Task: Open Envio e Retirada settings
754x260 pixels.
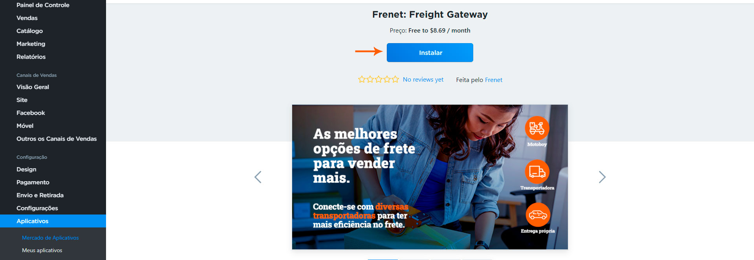Action: 40,195
